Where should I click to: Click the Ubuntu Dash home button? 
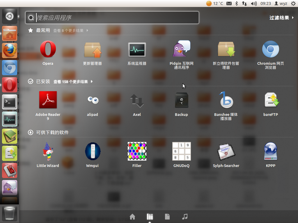pyautogui.click(x=10, y=16)
